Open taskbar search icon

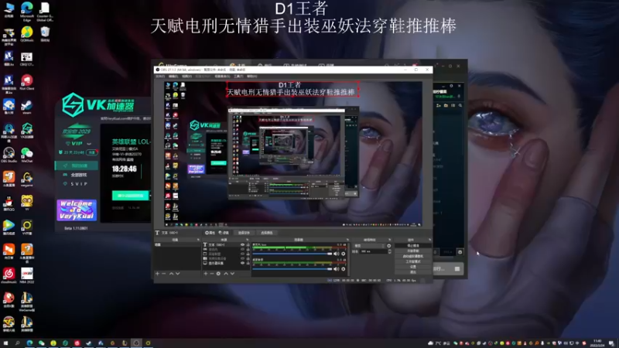[17, 343]
